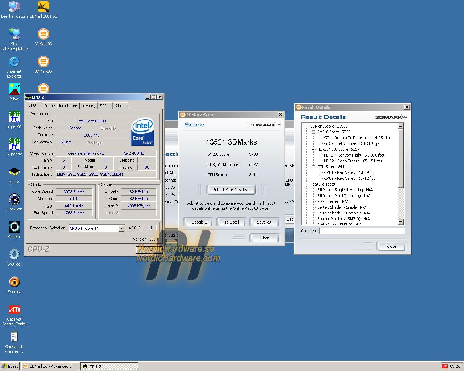The height and width of the screenshot is (371, 464).
Task: Open the Memory tab in CPU-Z
Action: pyautogui.click(x=88, y=106)
